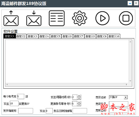Screen dimensions: 139x117
Task: Switch to the 自定义7 tab
Action: pyautogui.click(x=79, y=36)
